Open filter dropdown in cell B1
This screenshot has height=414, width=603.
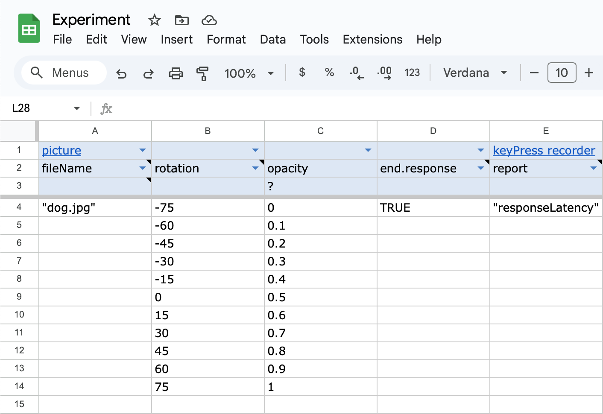tap(255, 150)
